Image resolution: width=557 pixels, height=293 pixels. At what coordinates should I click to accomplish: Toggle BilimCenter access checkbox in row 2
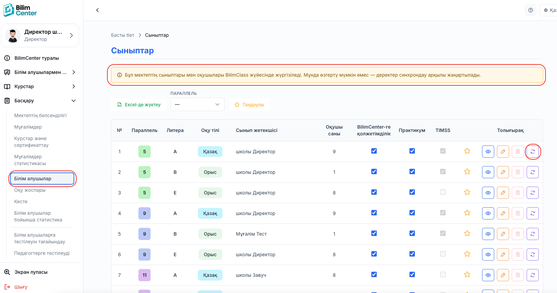point(374,171)
